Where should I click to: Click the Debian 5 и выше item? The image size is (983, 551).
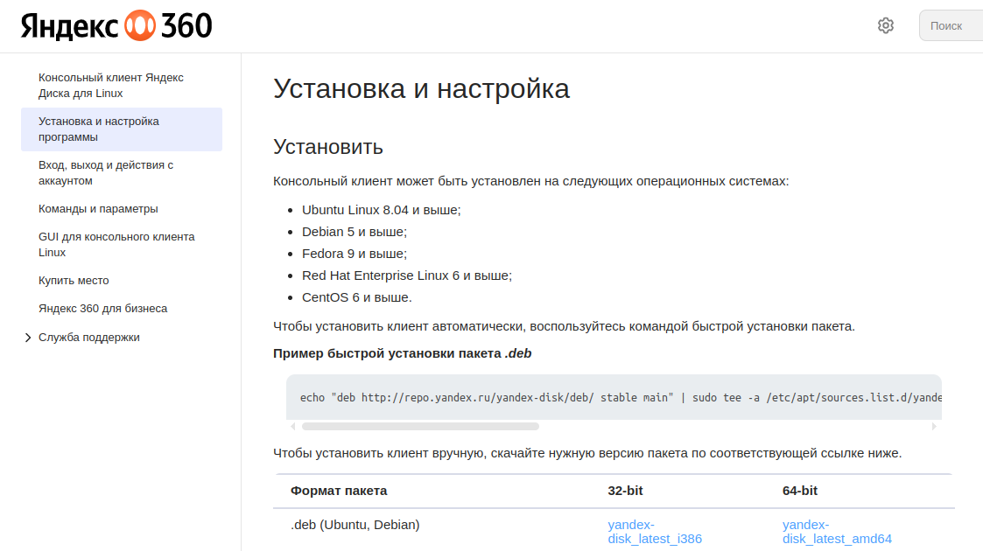(x=355, y=232)
